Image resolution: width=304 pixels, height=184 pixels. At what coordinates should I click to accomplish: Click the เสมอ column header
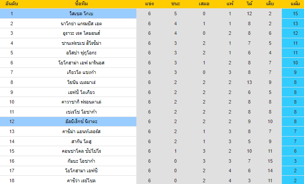tap(204, 4)
